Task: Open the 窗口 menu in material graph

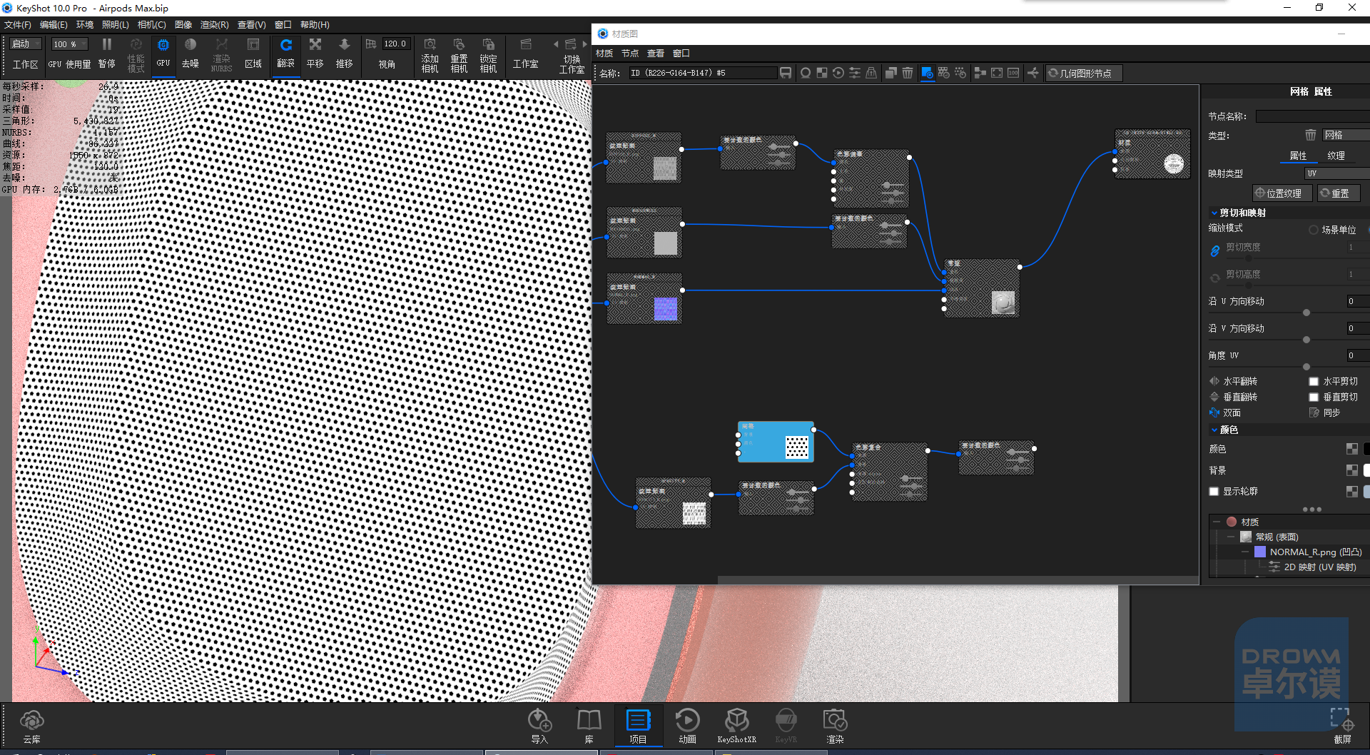Action: (681, 54)
